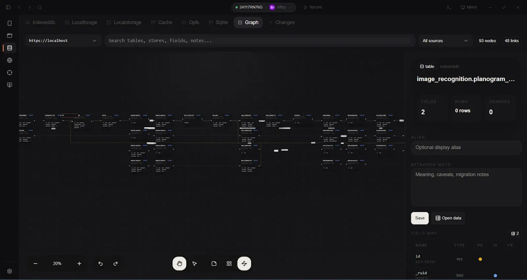Image resolution: width=527 pixels, height=280 pixels.
Task: Click the grid auto-layout icon
Action: coord(229,264)
